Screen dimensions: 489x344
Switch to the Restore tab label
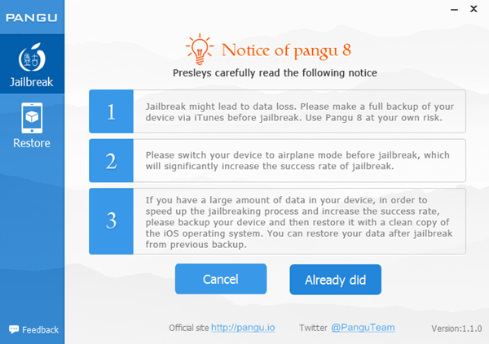(x=31, y=143)
